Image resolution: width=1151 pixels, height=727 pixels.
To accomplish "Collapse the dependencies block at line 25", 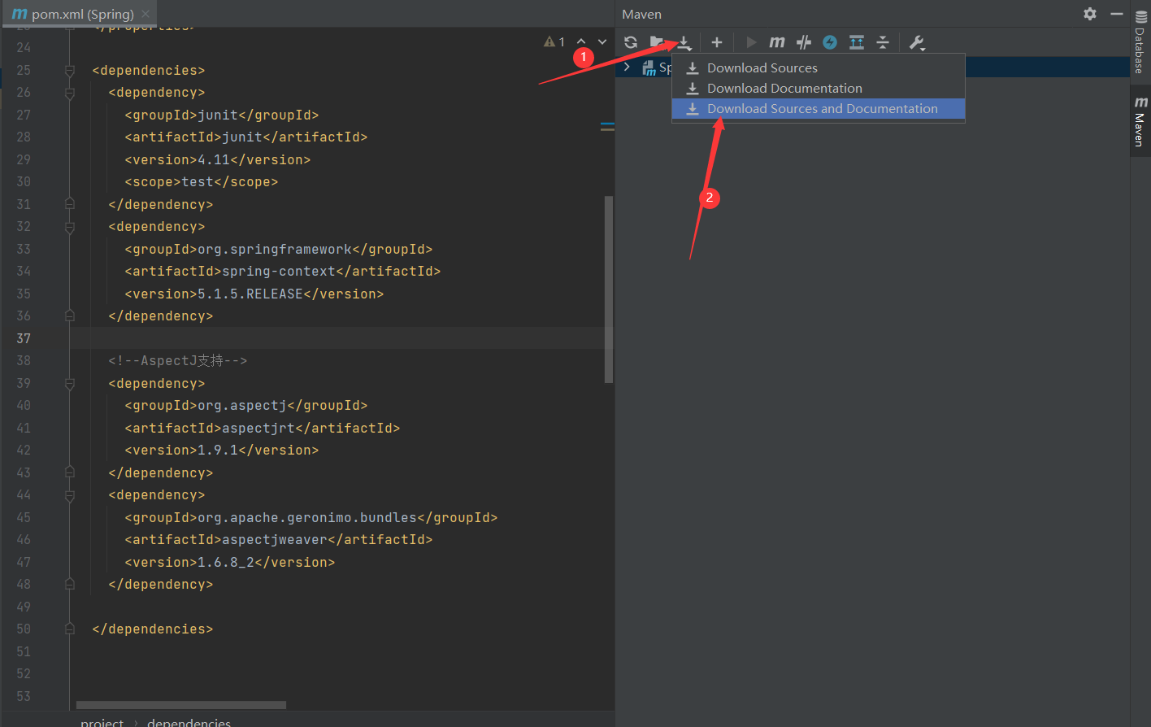I will coord(70,71).
